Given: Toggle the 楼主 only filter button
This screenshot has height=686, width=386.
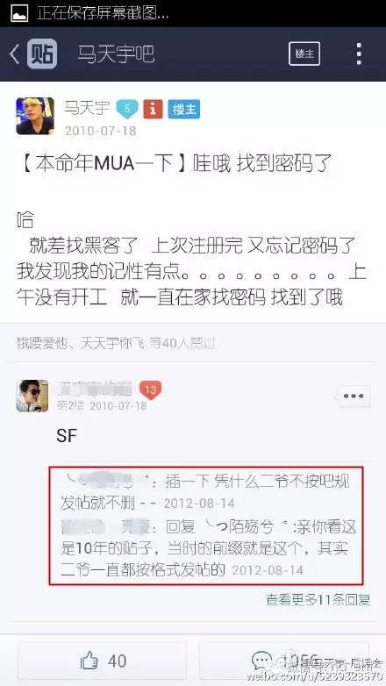Looking at the screenshot, I should tap(304, 54).
